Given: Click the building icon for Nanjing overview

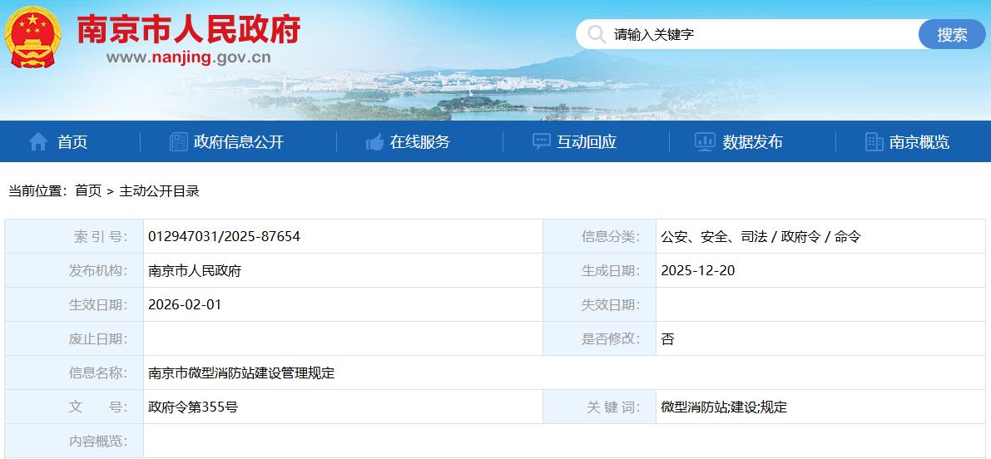Looking at the screenshot, I should (x=874, y=141).
